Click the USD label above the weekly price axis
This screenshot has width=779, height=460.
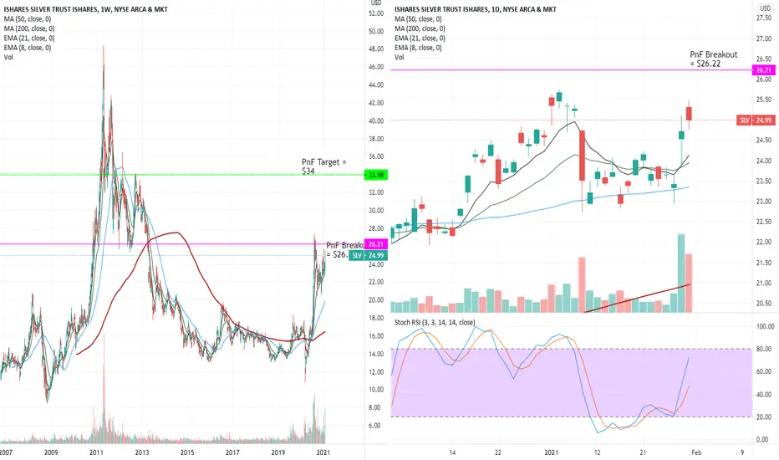coord(376,3)
